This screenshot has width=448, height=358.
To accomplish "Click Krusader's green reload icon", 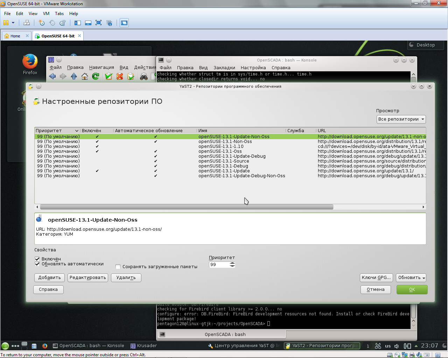I will [96, 76].
